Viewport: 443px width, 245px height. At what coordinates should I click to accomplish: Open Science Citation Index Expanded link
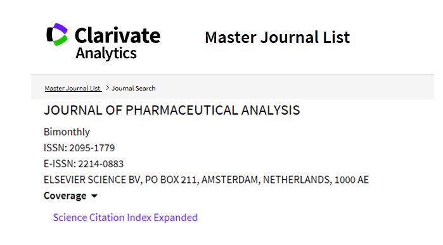[125, 218]
